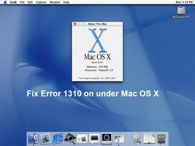This screenshot has height=146, width=195.
Task: Click the Apple Computer copyright text
Action: [x=97, y=78]
